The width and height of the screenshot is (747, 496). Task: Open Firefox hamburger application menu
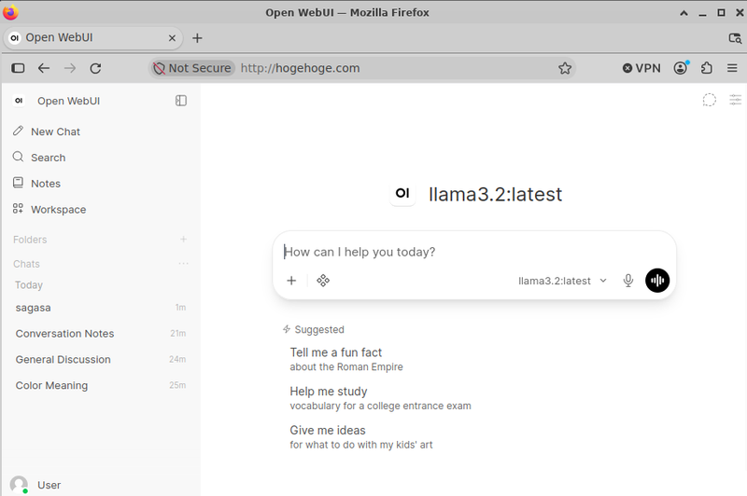pyautogui.click(x=732, y=68)
